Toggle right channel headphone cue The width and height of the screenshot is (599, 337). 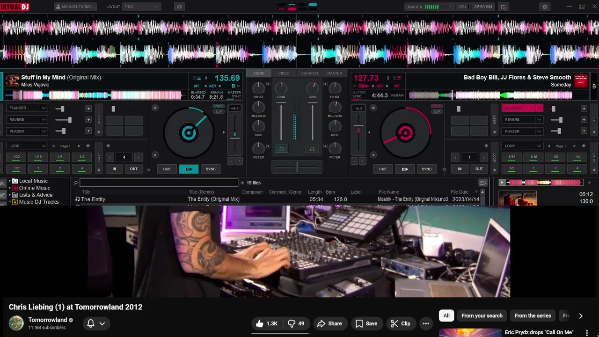click(x=312, y=149)
